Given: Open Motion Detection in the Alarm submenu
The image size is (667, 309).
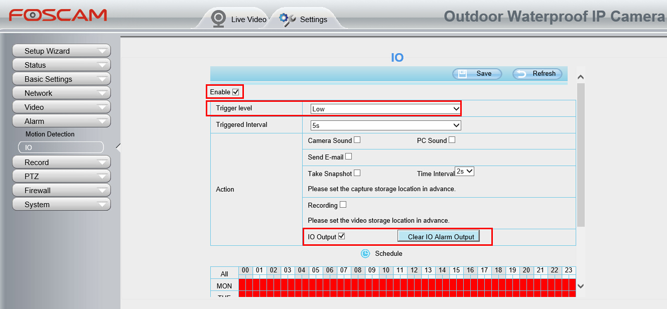Looking at the screenshot, I should 50,134.
